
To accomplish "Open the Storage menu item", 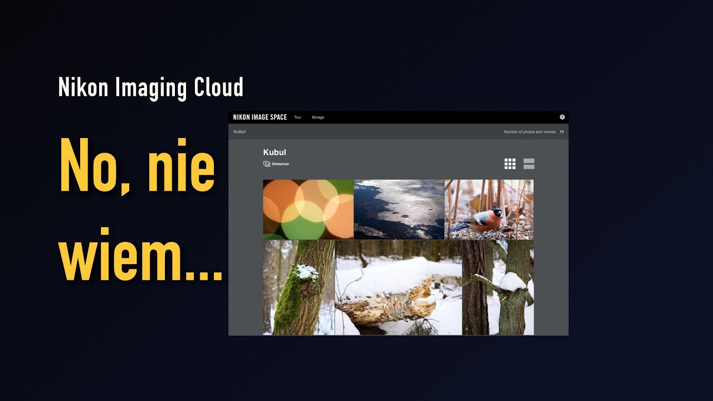I will tap(318, 118).
